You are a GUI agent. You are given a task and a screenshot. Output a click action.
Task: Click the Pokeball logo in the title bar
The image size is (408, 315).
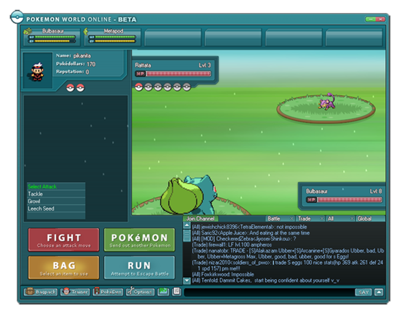tap(17, 17)
